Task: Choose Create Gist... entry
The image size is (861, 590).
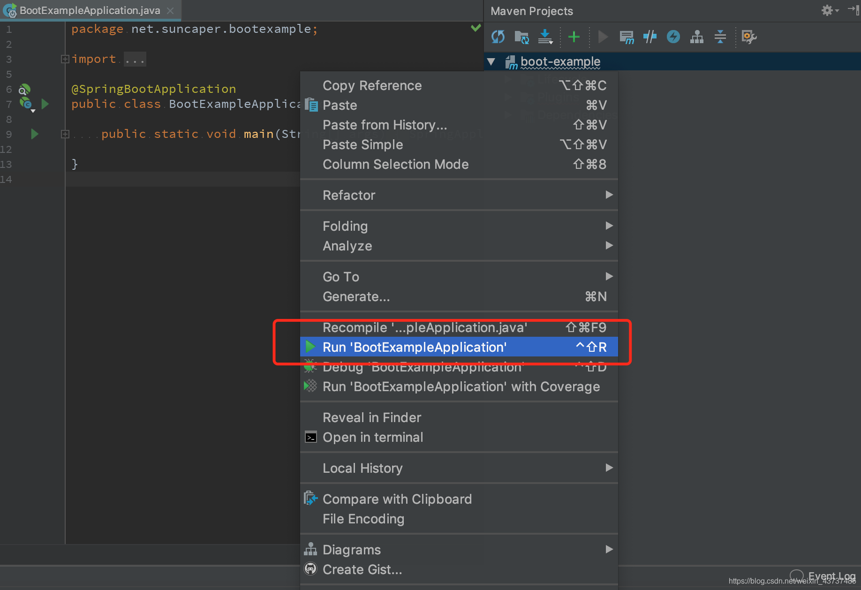Action: pos(459,569)
